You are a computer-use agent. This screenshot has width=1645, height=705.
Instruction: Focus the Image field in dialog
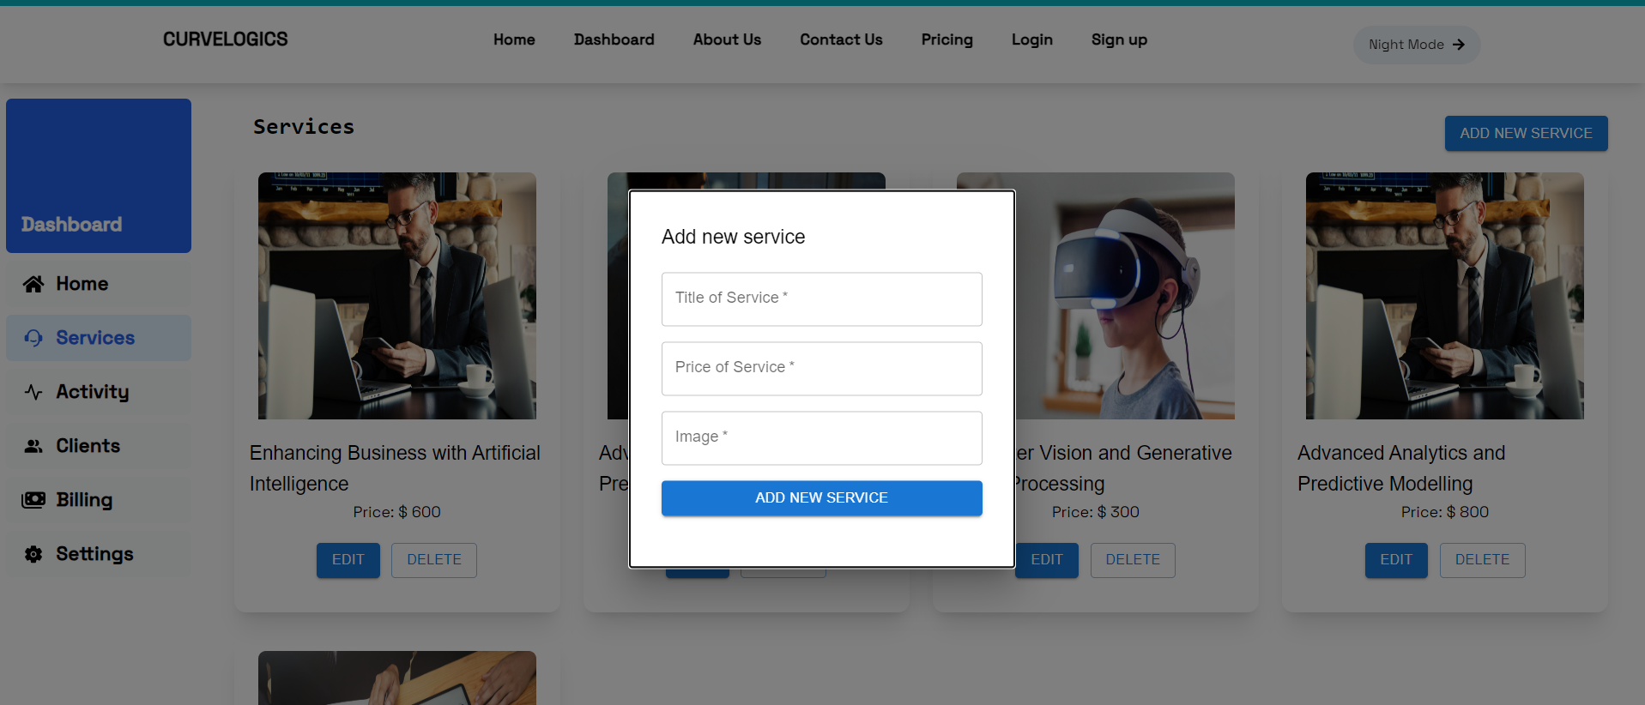point(822,438)
